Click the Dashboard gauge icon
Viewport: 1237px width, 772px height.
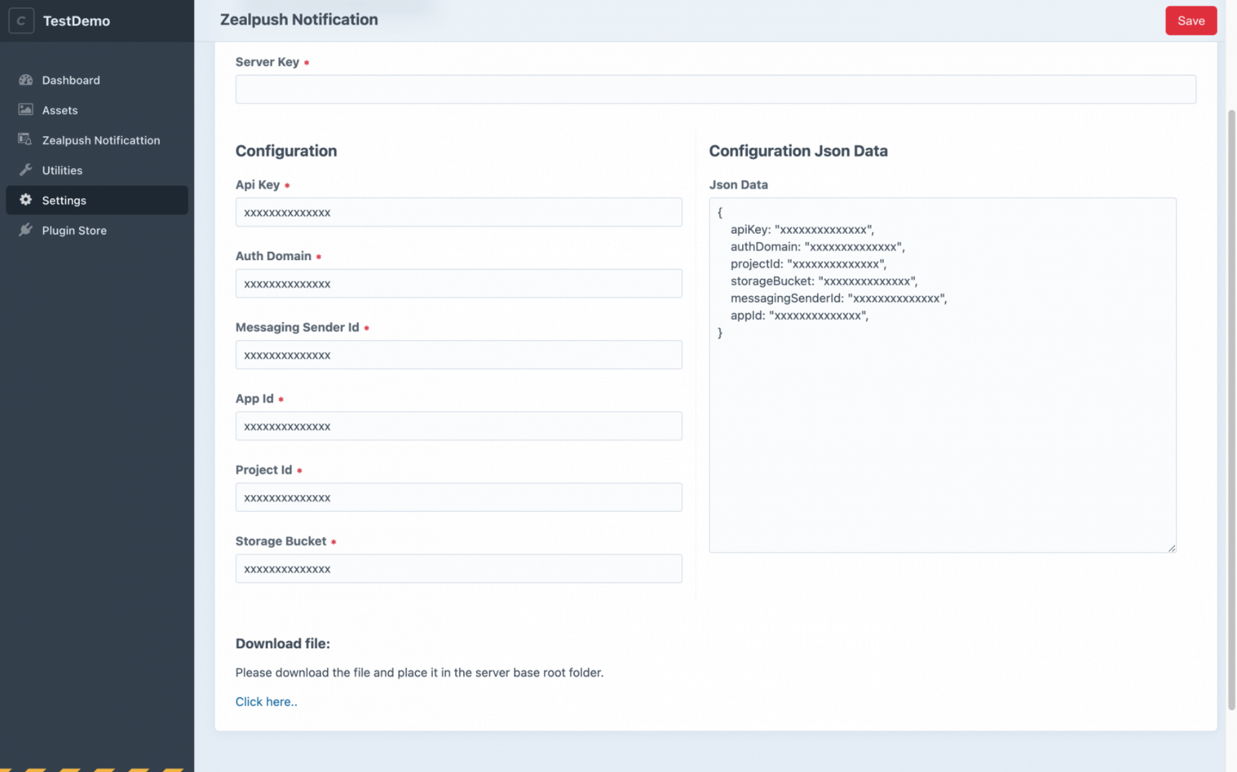click(x=26, y=80)
